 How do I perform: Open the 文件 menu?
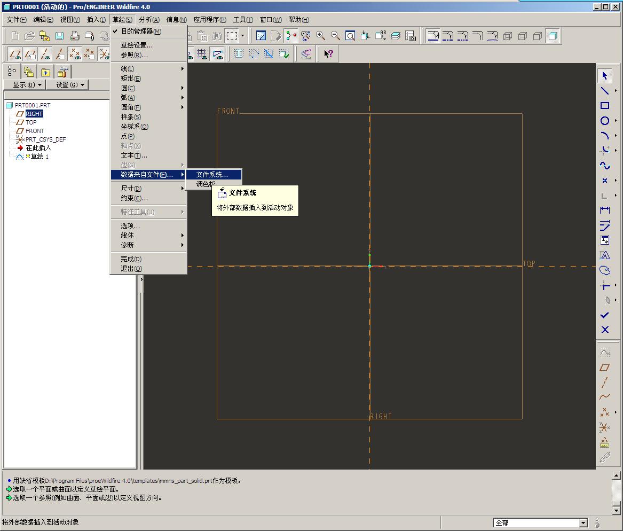[17, 19]
